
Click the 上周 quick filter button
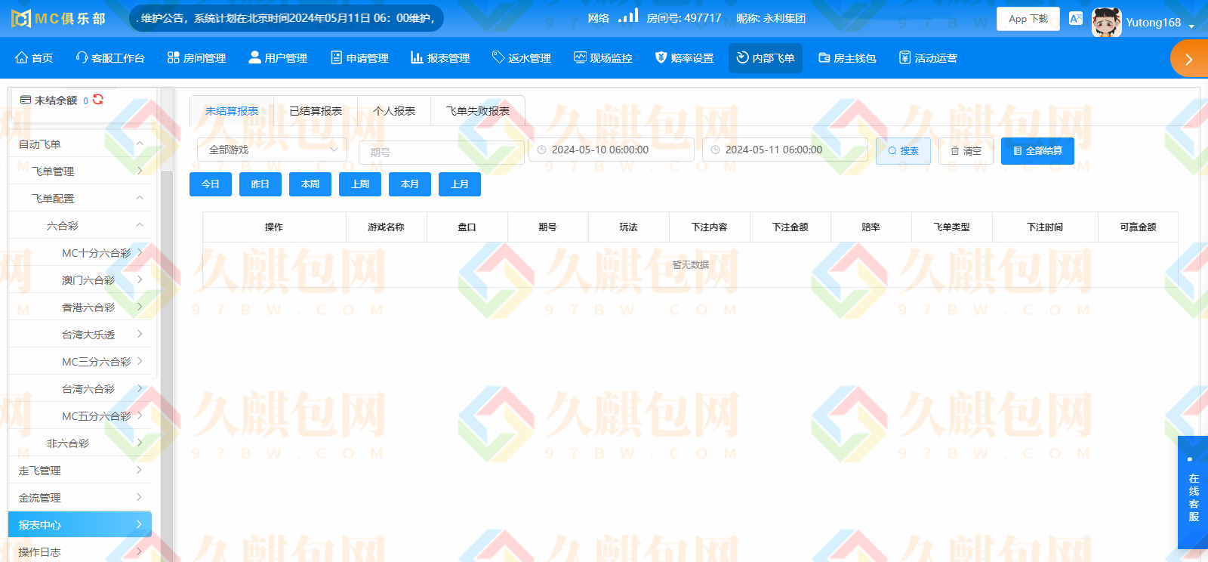coord(360,184)
